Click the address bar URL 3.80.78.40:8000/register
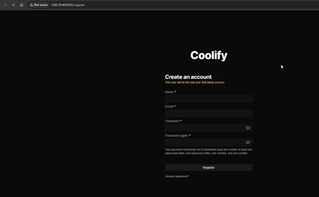Viewport: 319px width, 197px height. click(x=68, y=5)
